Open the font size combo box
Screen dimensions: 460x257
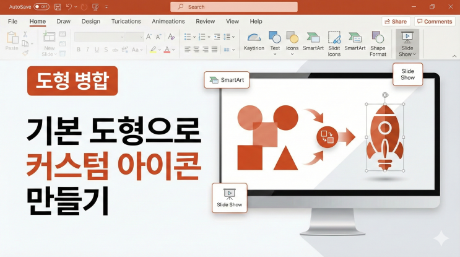click(134, 37)
